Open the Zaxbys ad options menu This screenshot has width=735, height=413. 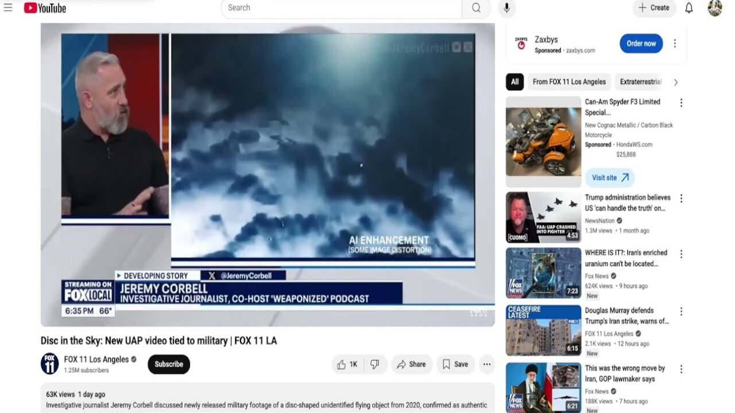tap(675, 44)
